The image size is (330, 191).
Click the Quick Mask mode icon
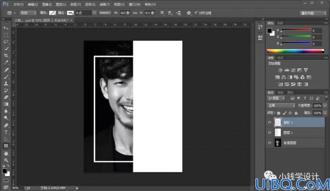click(6, 181)
